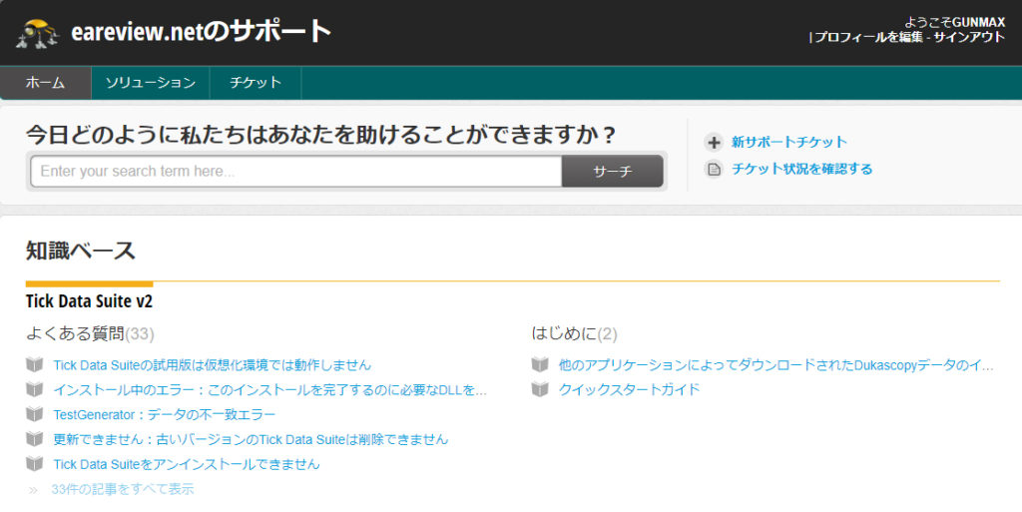Open the ホーム tab
This screenshot has height=512, width=1022.
45,83
